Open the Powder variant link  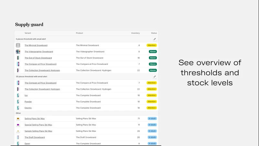28,102
